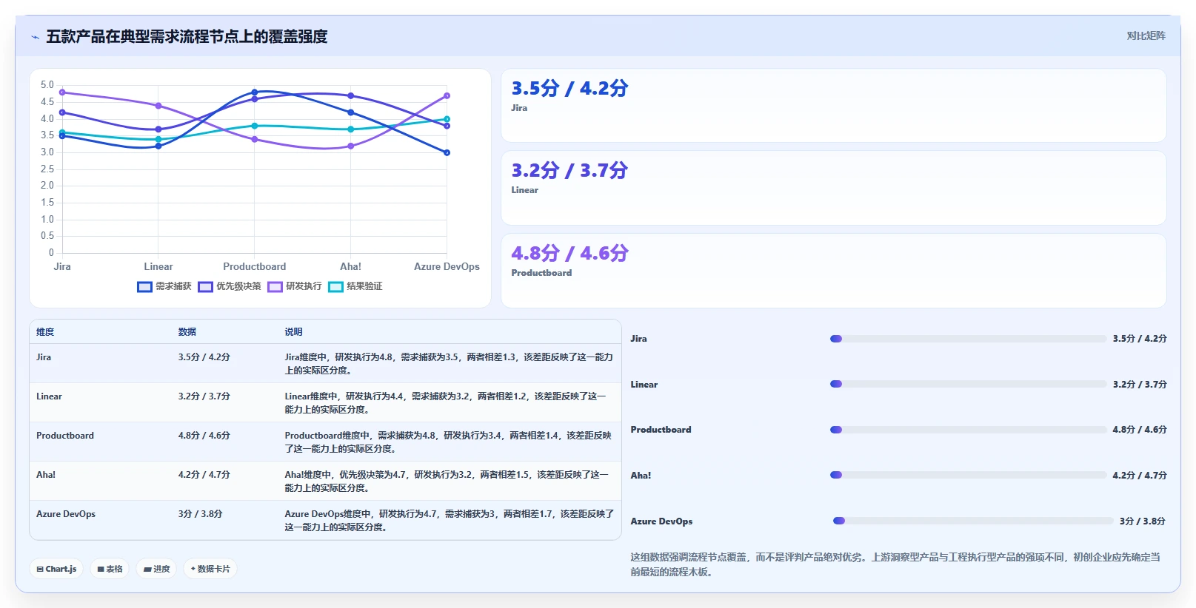
Task: Open the Jira score card
Action: [x=834, y=106]
